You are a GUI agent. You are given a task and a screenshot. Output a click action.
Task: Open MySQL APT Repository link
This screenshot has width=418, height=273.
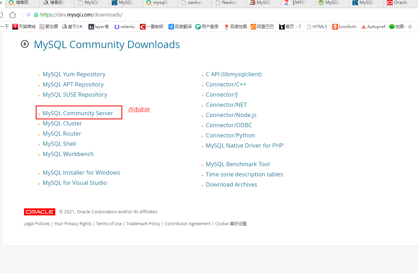pyautogui.click(x=73, y=84)
